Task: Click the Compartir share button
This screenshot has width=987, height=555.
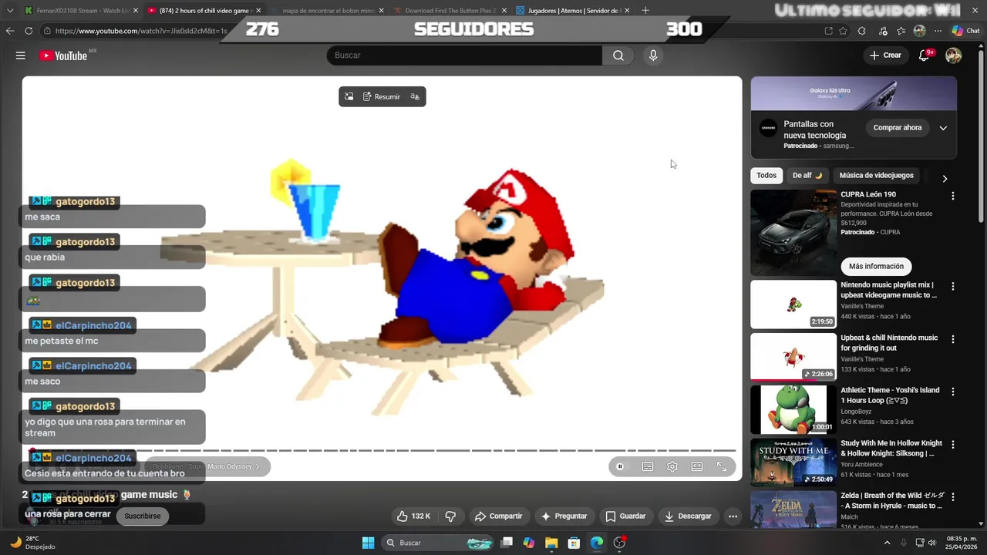Action: click(x=498, y=516)
